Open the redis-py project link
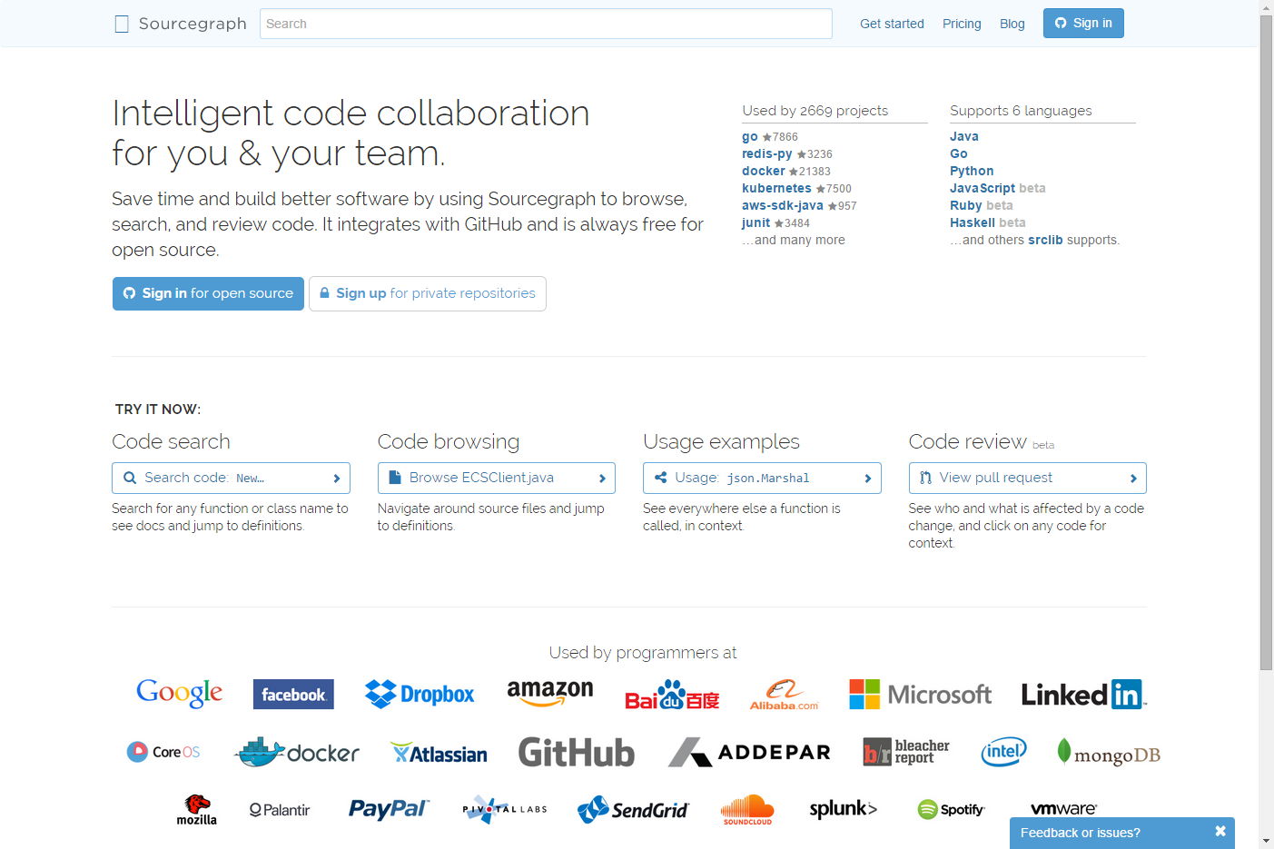Screen dimensions: 1274x849 pos(767,153)
